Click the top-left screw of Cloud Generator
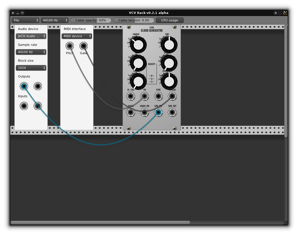The height and width of the screenshot is (235, 298). pyautogui.click(x=129, y=27)
